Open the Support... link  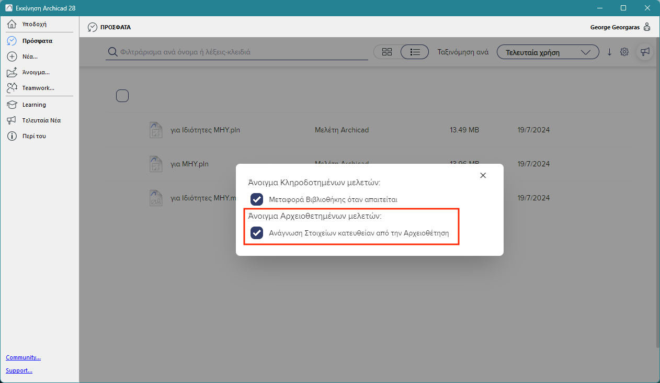coord(19,370)
